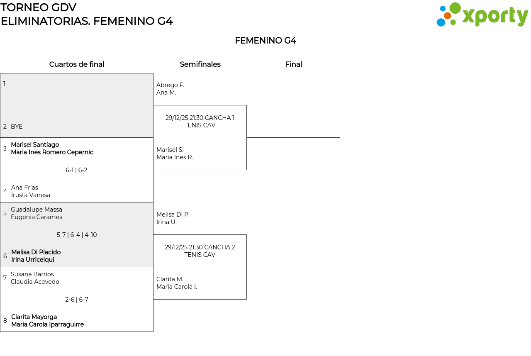
Task: Open Clarita Mayorga and Maria Carola Iparraguirre
Action: point(47,321)
